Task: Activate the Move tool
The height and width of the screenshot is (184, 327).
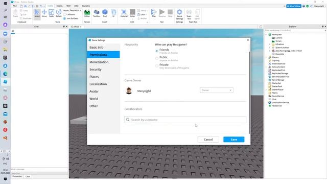Action: (44, 14)
